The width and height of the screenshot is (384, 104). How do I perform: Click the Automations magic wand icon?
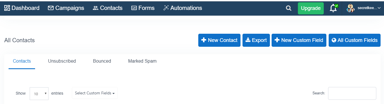pyautogui.click(x=166, y=8)
